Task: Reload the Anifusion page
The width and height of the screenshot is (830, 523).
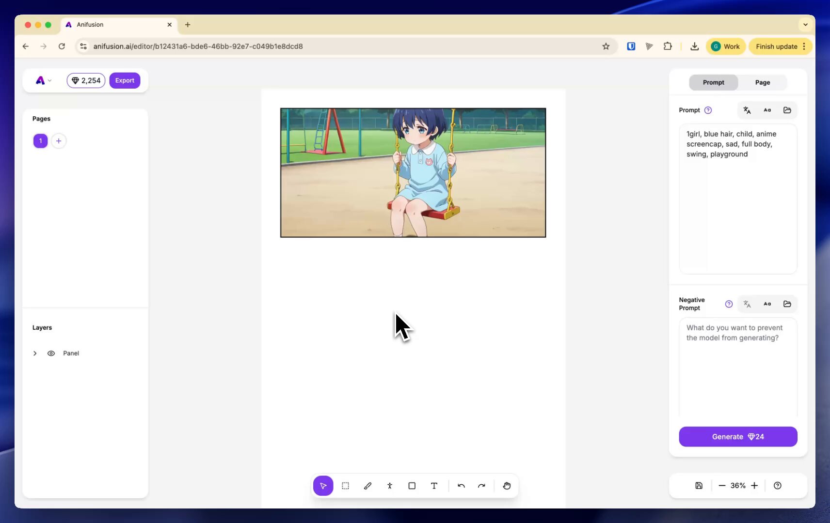Action: pyautogui.click(x=62, y=46)
